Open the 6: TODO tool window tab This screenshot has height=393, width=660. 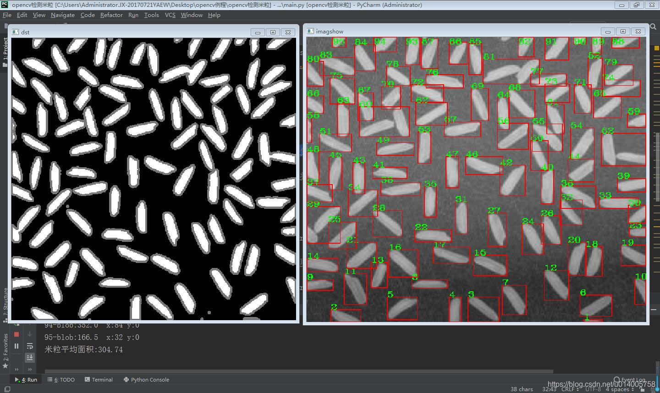[x=61, y=380]
